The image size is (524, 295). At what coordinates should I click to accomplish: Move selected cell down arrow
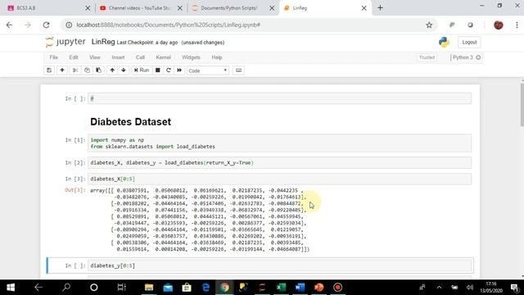pyautogui.click(x=124, y=70)
